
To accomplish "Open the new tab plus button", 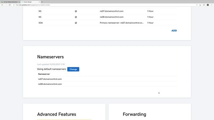I will click(x=42, y=2).
